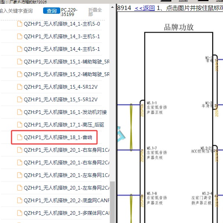Screen dimensions: 223x223
Task: Click M3.1-7 左前低音扬声器负极 pin label
Action: [x=156, y=153]
